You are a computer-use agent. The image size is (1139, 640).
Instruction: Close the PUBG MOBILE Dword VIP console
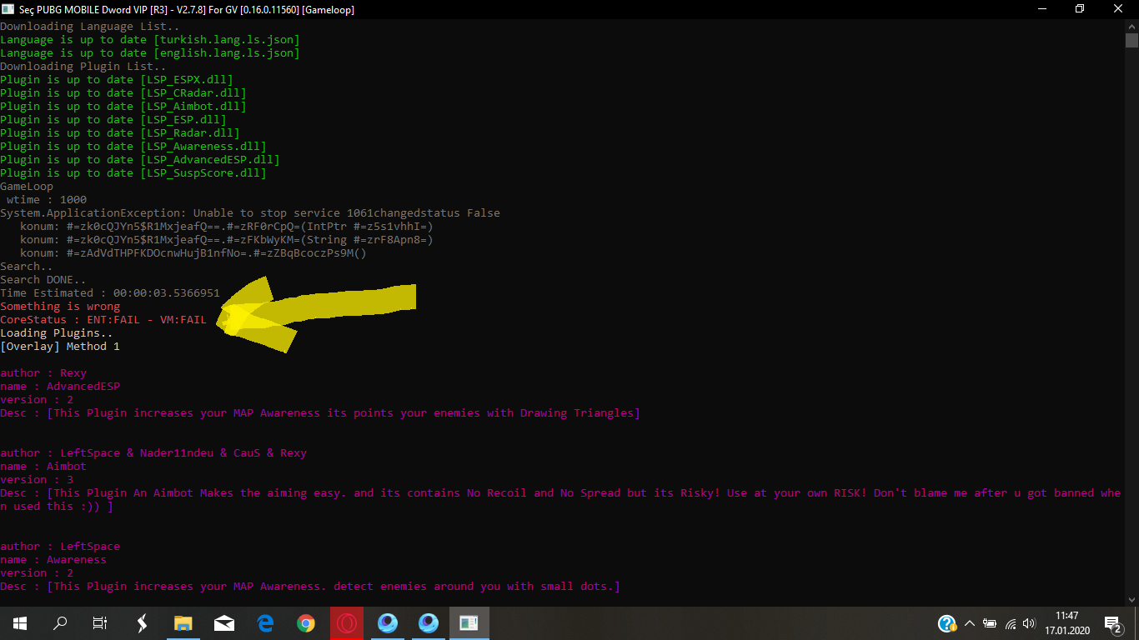(x=1118, y=8)
